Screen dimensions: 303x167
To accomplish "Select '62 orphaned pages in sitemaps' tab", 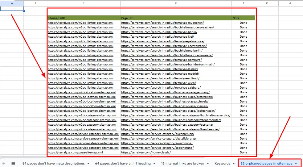I will point(267,164).
